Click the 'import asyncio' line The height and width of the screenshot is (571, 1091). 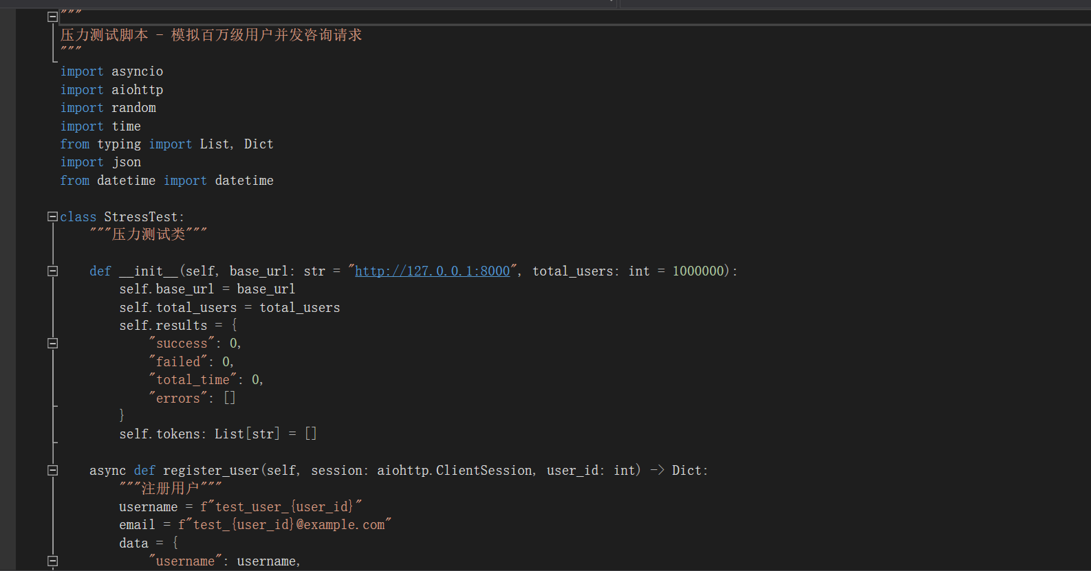[x=111, y=71]
